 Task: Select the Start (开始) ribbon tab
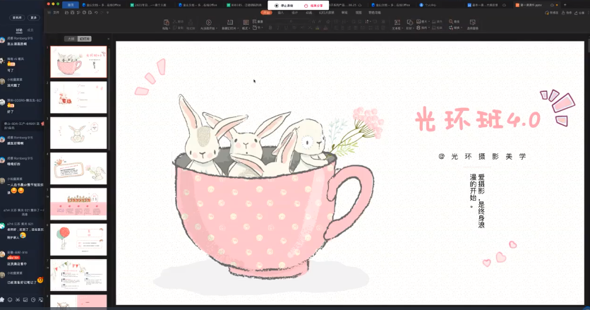pos(266,13)
